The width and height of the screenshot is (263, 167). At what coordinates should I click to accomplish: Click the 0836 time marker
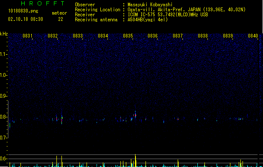point(153,36)
